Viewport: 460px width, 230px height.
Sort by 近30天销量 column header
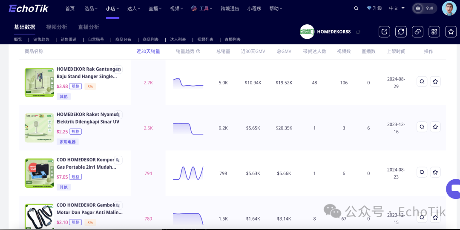point(148,52)
